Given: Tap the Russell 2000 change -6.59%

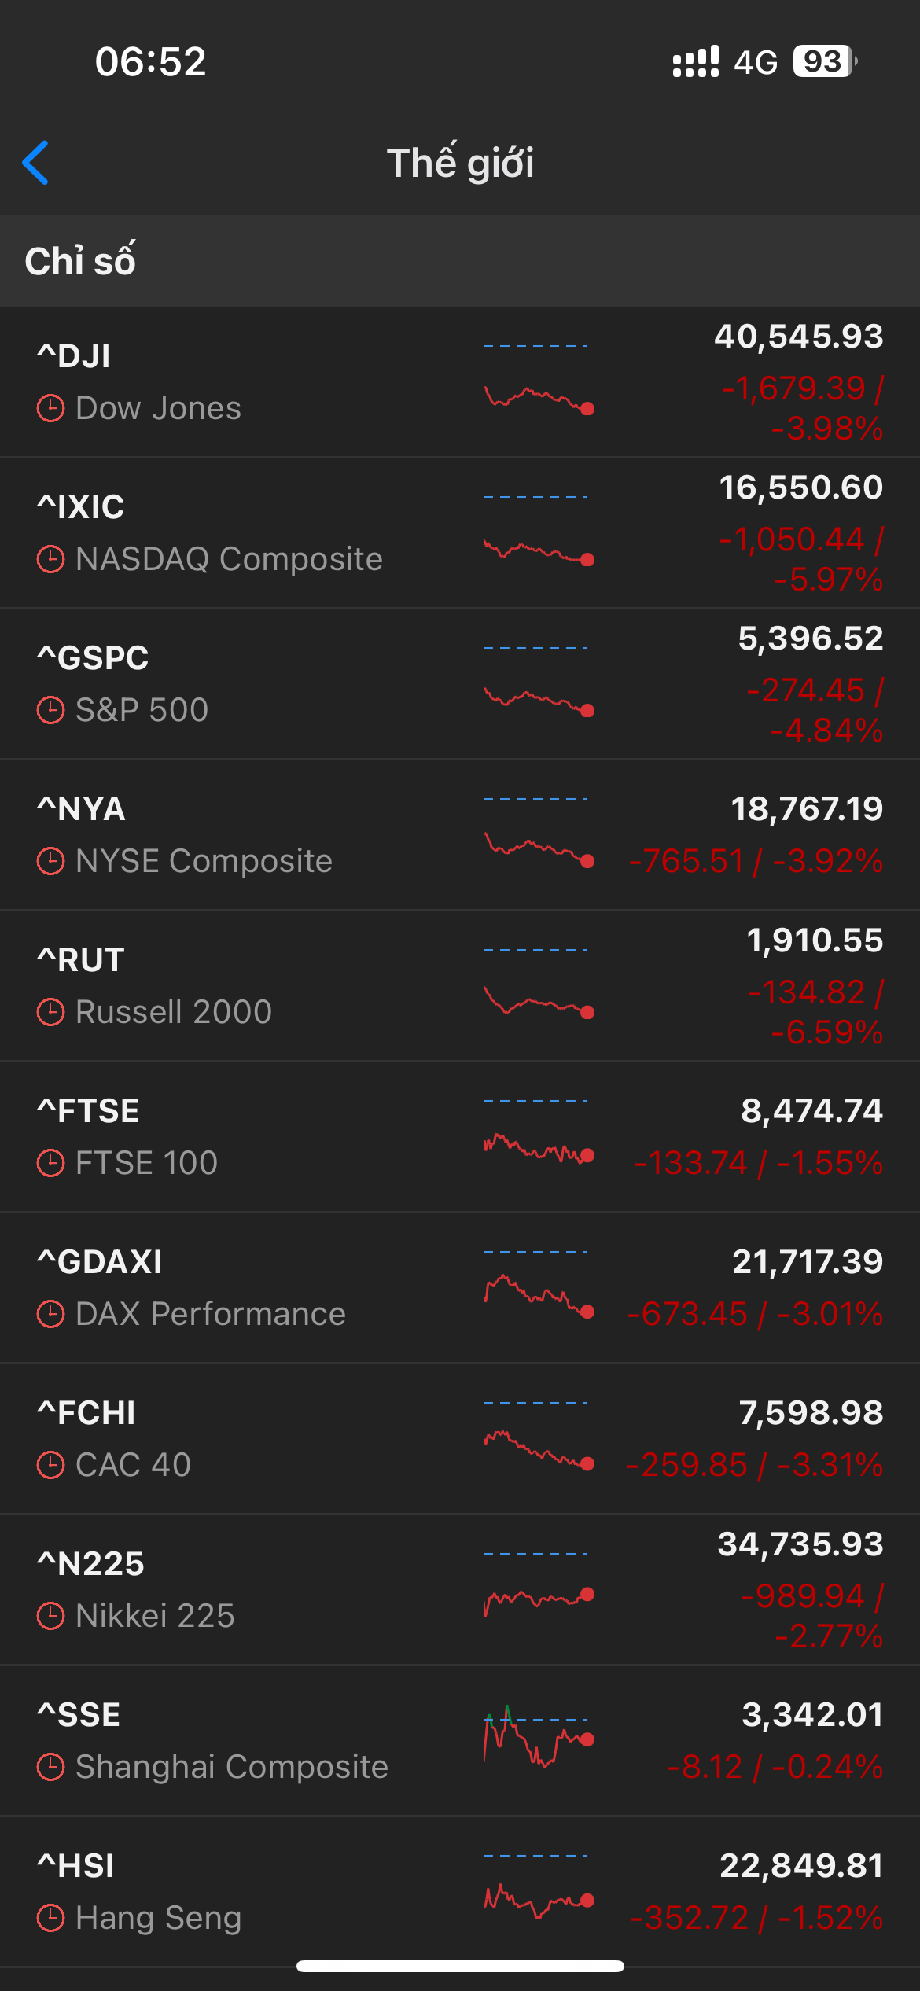Looking at the screenshot, I should (826, 1032).
